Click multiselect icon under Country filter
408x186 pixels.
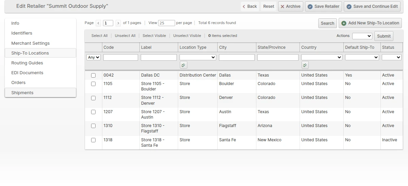(x=305, y=65)
